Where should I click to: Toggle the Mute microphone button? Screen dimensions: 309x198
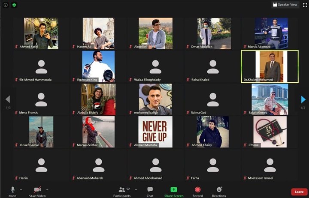(x=12, y=189)
